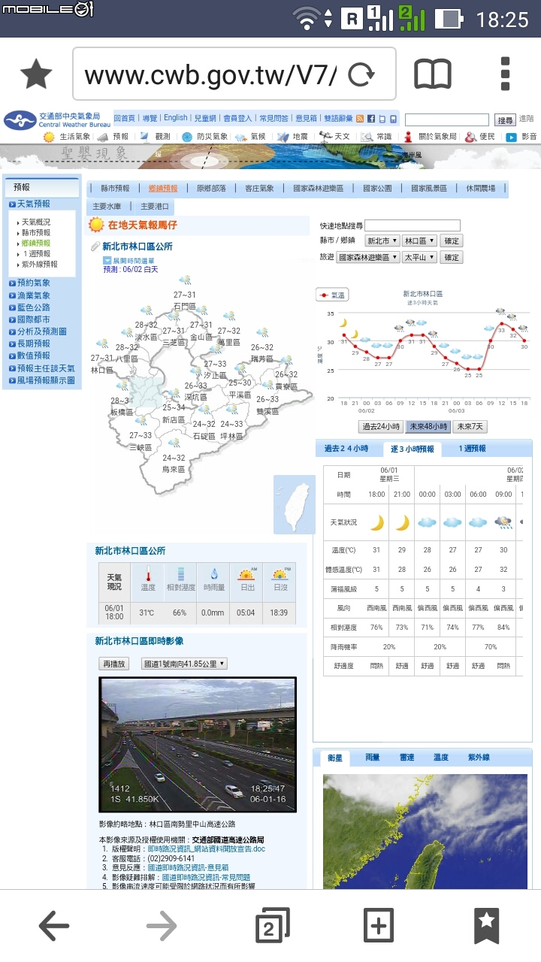541x962 pixels.
Task: Expand the 藍色公路 sidebar section
Action: pyautogui.click(x=29, y=307)
